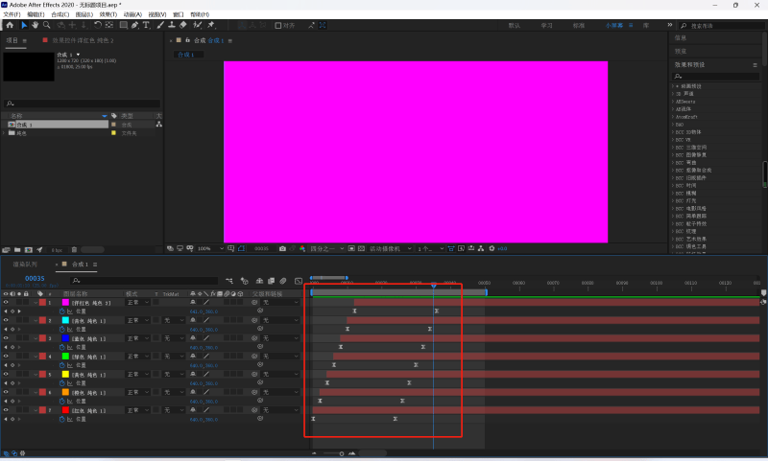Click position stopwatch under magenta layer 1
Viewport: 768px width, 461px height.
63,311
